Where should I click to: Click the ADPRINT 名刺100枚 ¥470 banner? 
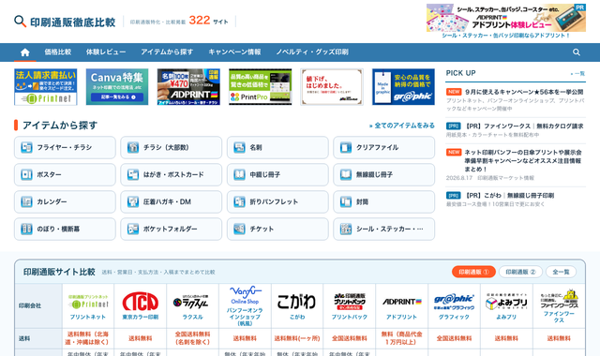(188, 87)
